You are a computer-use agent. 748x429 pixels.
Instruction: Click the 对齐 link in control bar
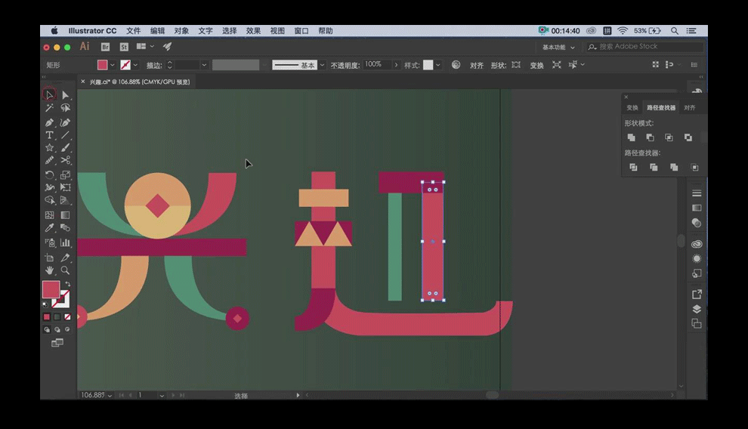477,66
